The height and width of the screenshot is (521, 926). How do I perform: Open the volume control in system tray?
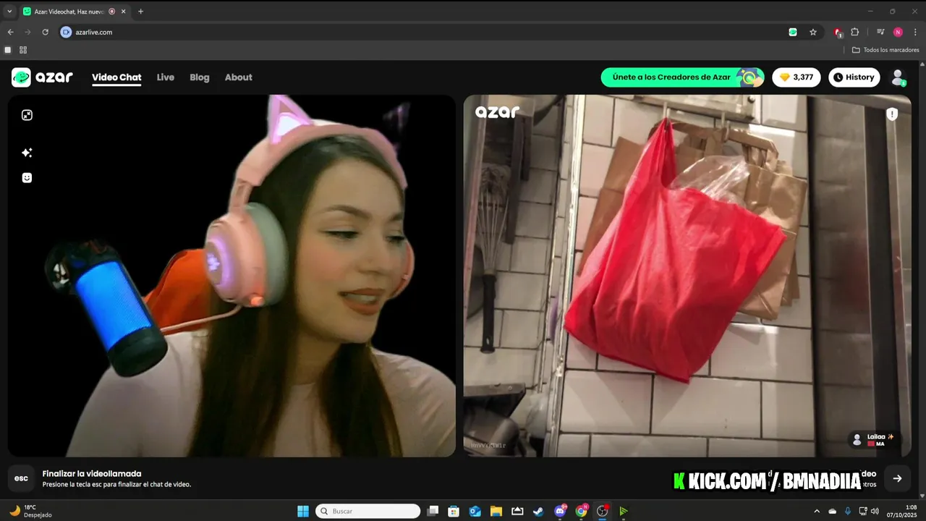(x=875, y=511)
